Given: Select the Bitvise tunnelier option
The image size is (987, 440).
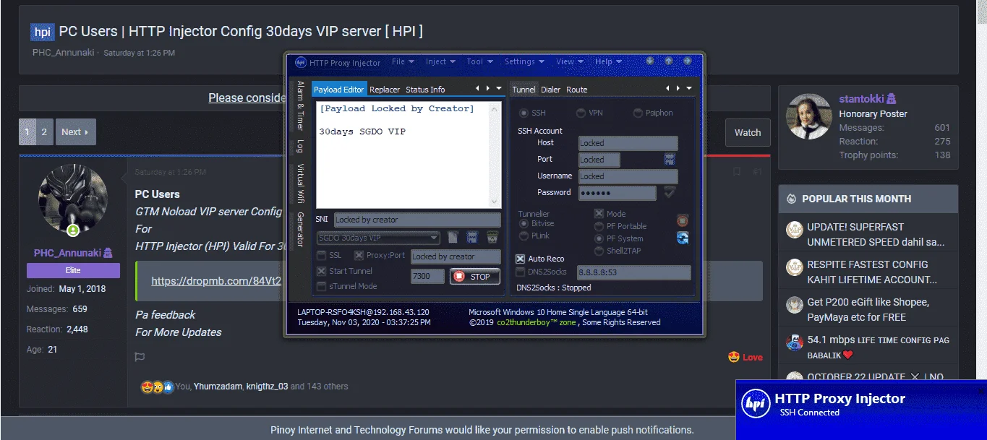Looking at the screenshot, I should (524, 224).
